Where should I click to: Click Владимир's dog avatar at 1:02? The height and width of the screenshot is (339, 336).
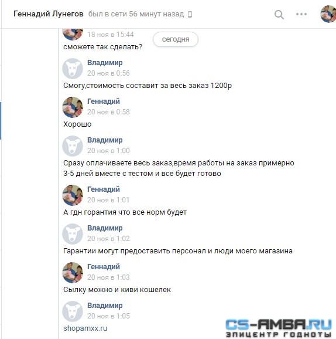coord(73,234)
